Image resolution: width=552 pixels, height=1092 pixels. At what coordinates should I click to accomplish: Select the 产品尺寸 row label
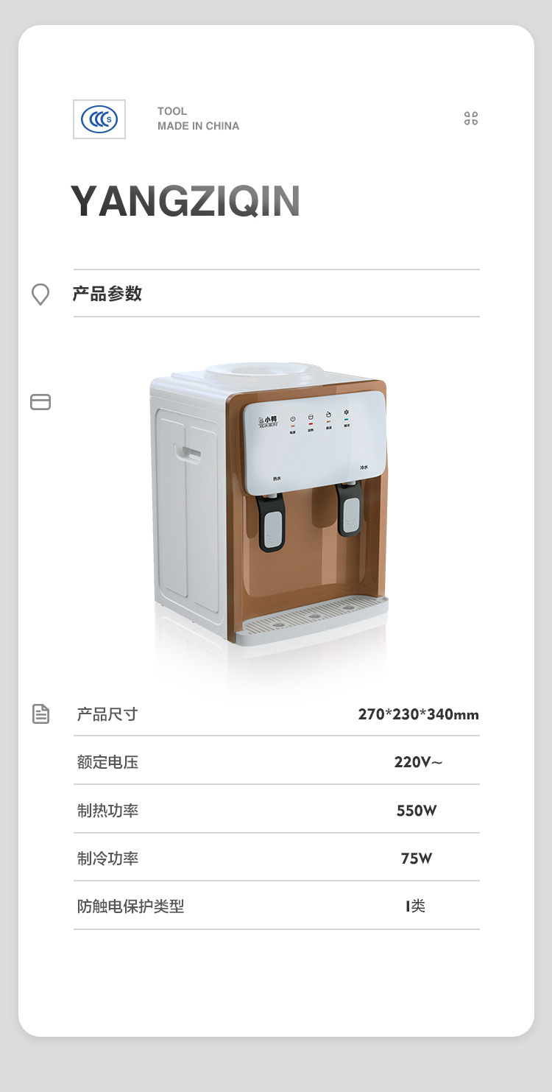coord(107,714)
